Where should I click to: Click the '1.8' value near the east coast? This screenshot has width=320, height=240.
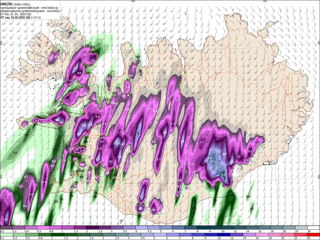256,144
